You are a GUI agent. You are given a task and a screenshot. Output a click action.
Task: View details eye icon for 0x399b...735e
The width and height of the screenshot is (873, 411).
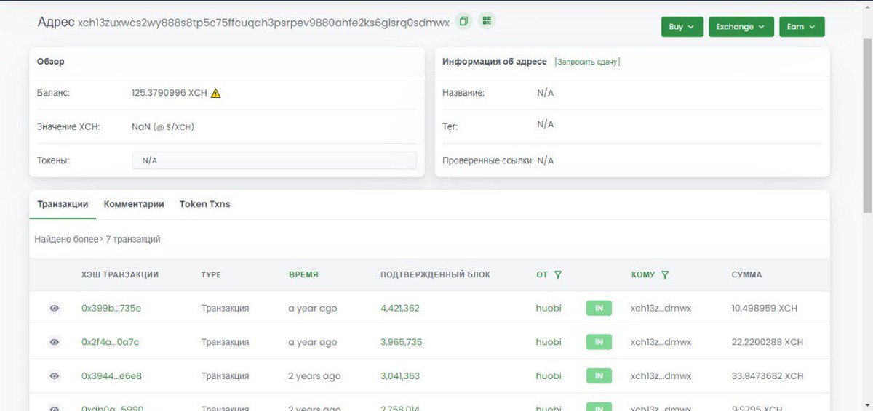point(54,308)
